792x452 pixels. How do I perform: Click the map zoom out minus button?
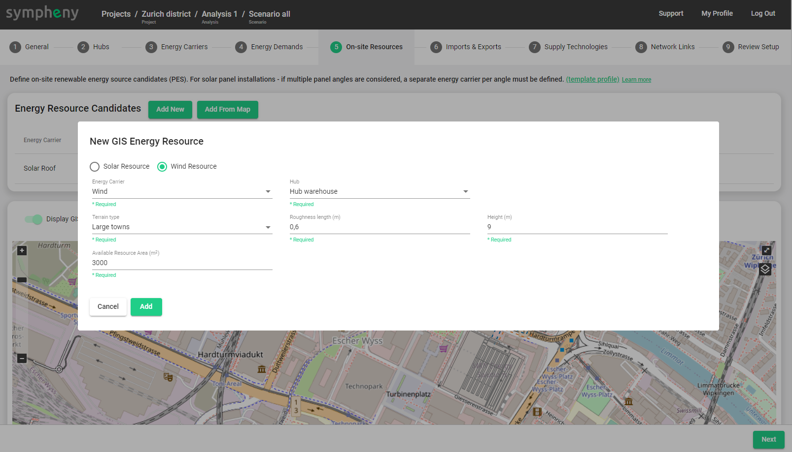click(x=22, y=359)
